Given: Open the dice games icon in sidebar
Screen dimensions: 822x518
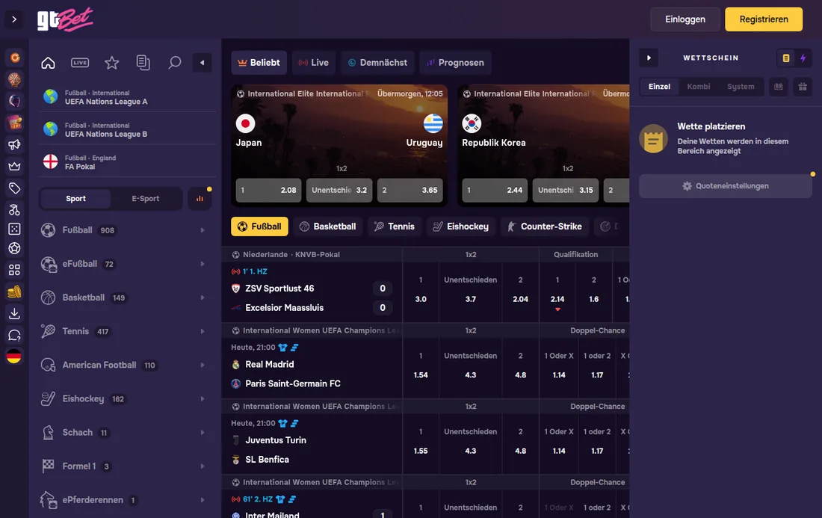Looking at the screenshot, I should point(14,229).
